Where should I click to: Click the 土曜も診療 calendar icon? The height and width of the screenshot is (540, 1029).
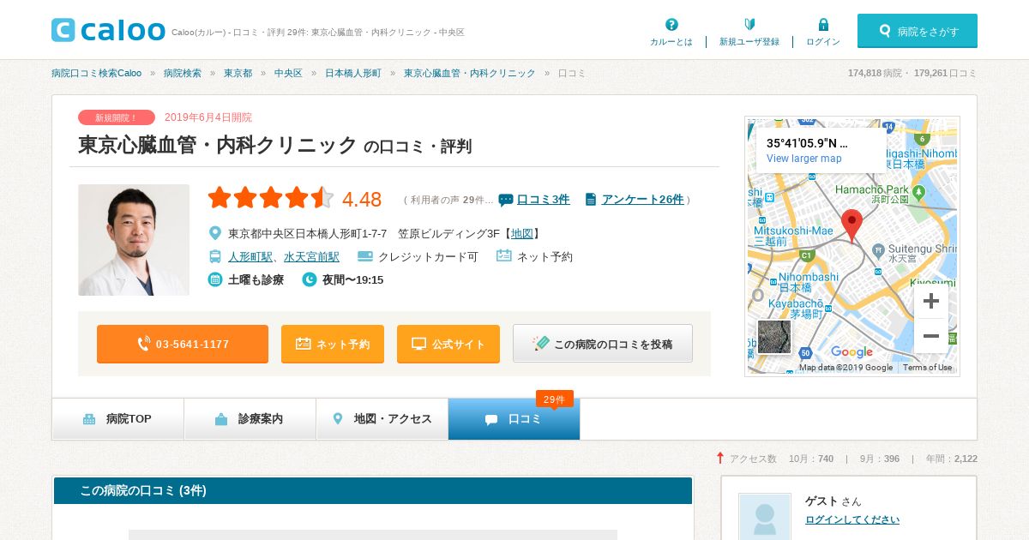tap(215, 279)
